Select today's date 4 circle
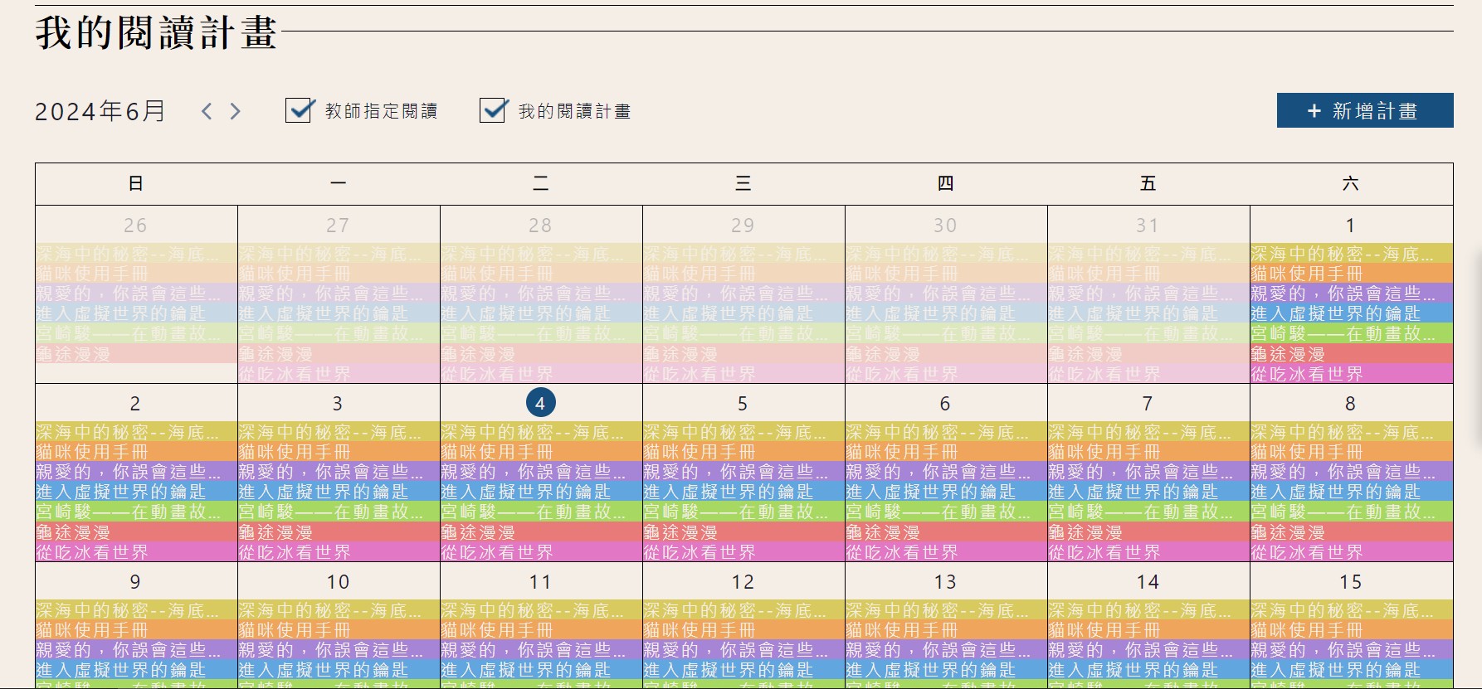This screenshot has height=689, width=1482. [540, 403]
